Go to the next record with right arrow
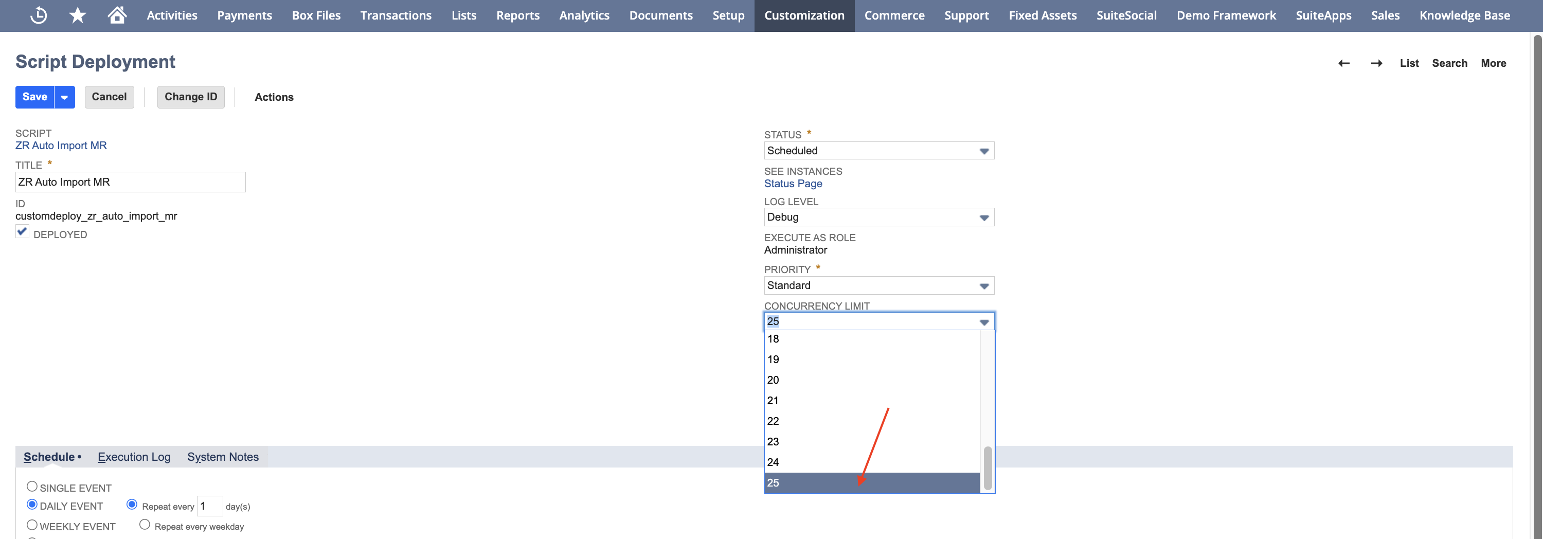 pos(1376,63)
